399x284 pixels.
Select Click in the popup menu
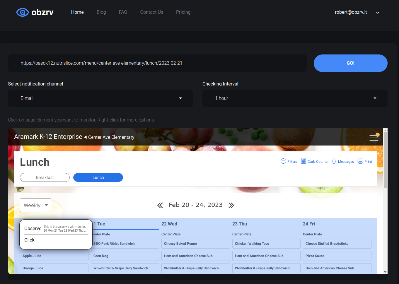coord(29,240)
